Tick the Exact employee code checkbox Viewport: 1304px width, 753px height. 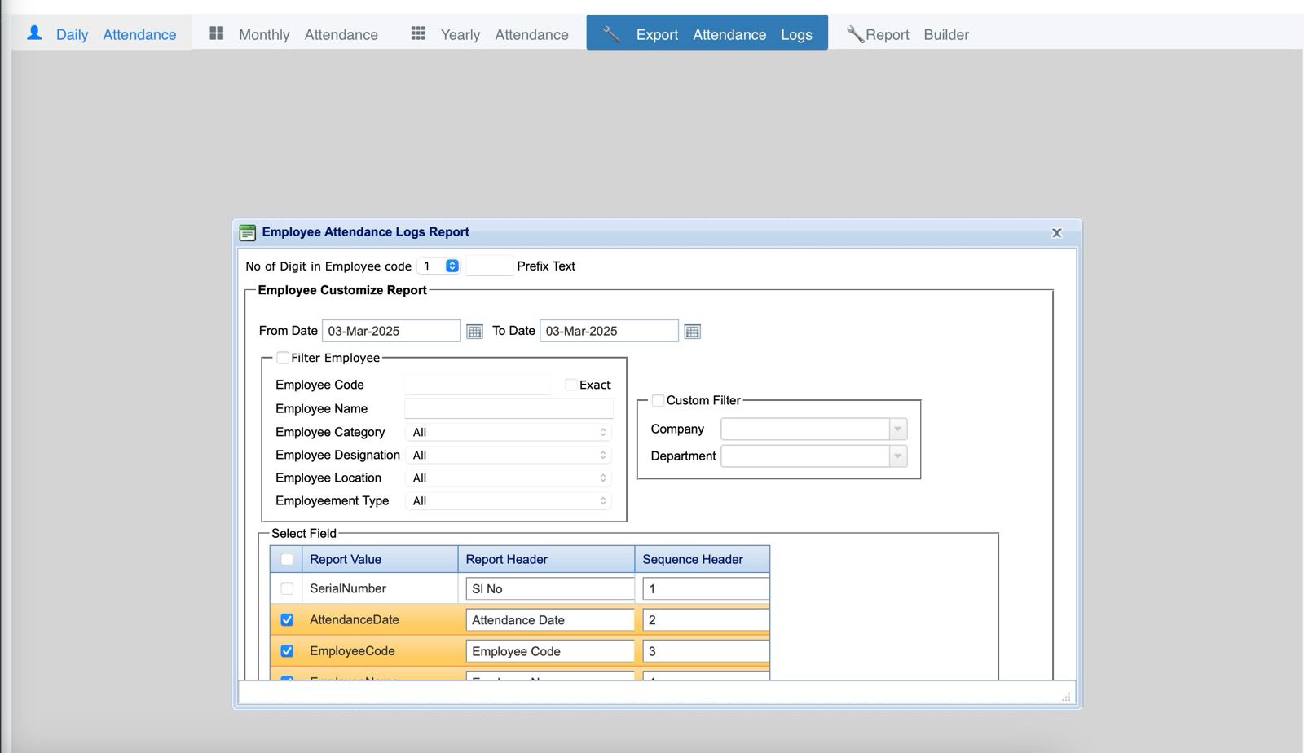pyautogui.click(x=571, y=385)
